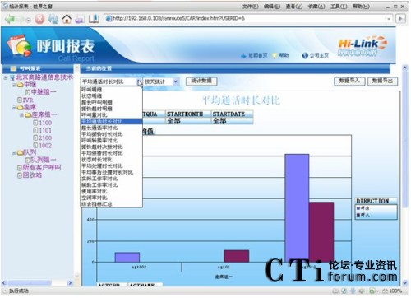The image size is (411, 298).
Task: Click the print icon in browser toolbar
Action: point(80,19)
